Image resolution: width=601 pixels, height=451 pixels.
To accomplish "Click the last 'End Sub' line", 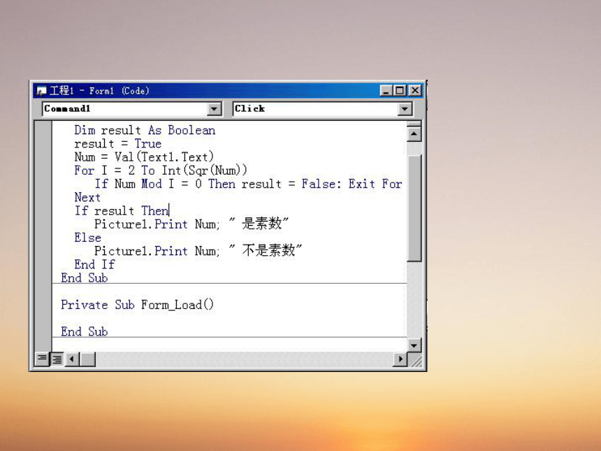I will (x=85, y=331).
